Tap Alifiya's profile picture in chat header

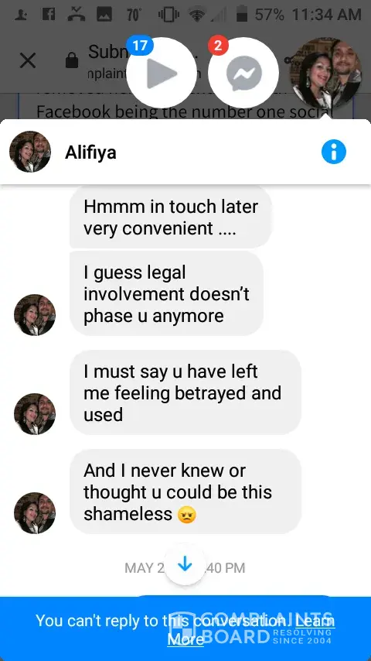30,152
